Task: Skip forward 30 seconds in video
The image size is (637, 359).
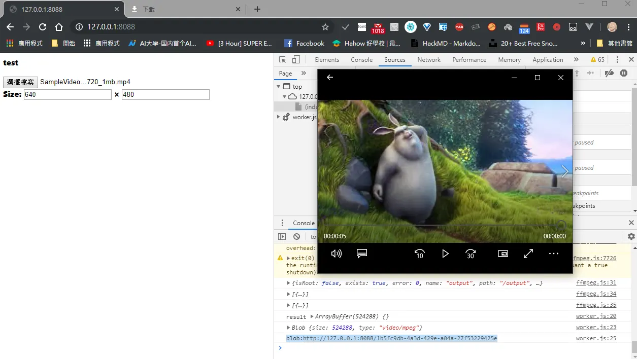Action: pyautogui.click(x=471, y=254)
